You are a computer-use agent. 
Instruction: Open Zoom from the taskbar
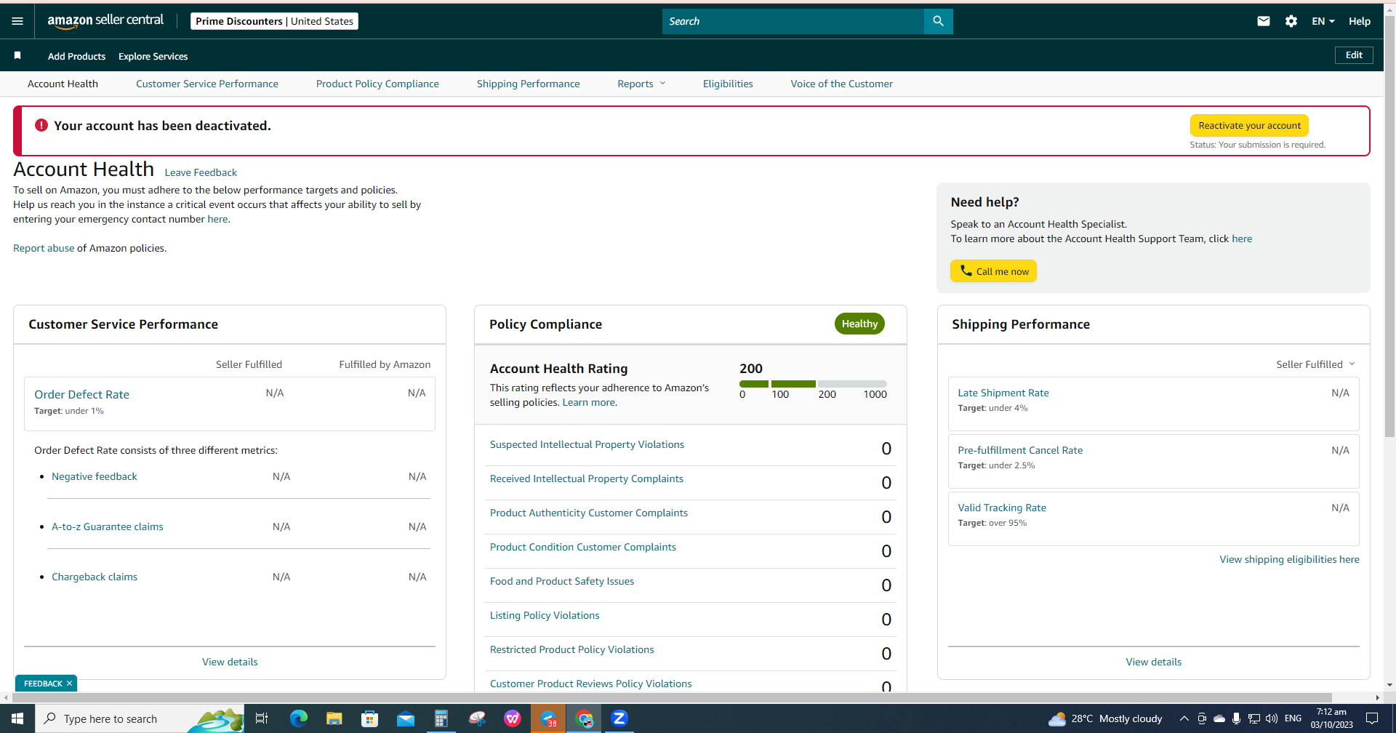619,718
